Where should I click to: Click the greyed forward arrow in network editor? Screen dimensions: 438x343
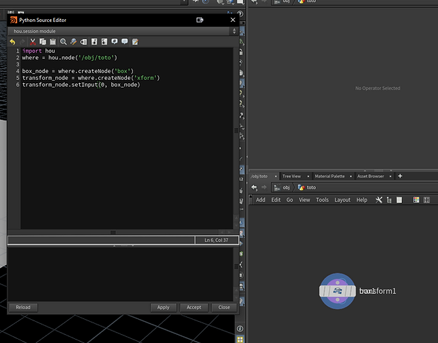[264, 187]
